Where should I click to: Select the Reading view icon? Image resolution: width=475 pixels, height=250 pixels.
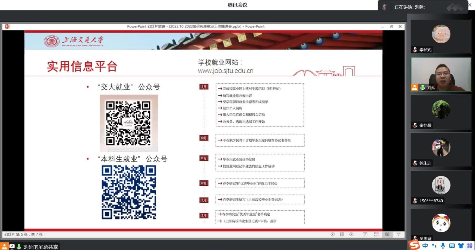pos(387,234)
